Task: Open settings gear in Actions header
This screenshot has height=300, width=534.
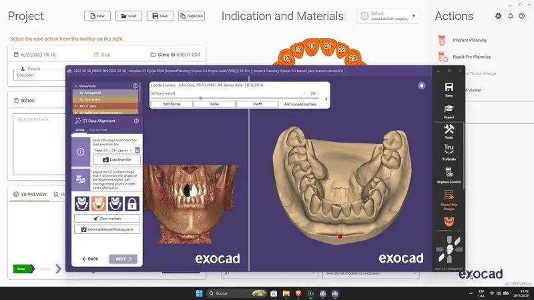Action: coord(498,16)
